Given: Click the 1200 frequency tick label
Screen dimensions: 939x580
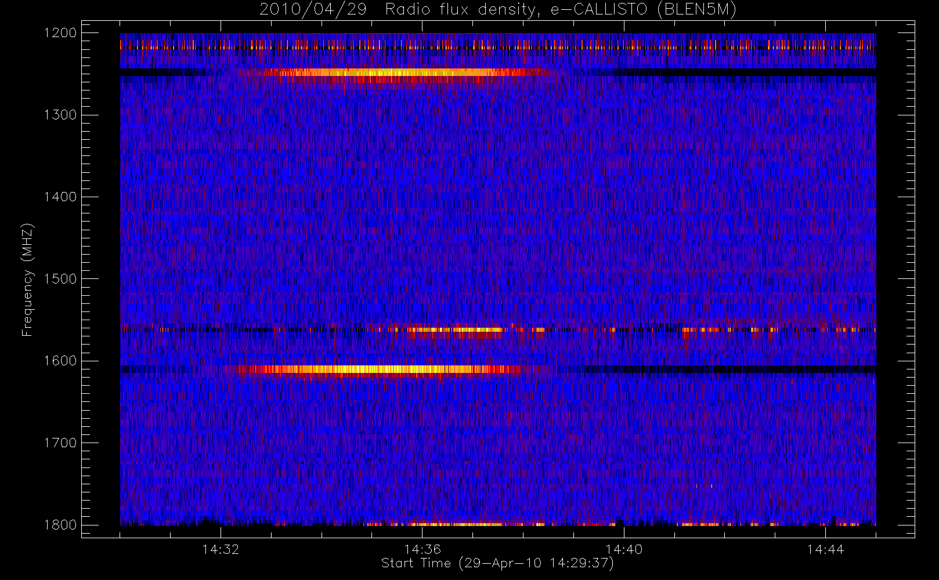Looking at the screenshot, I should click(60, 32).
